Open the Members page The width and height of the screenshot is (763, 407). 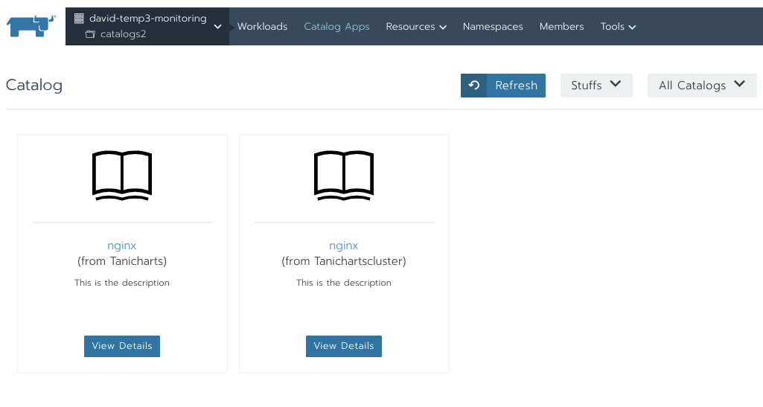(x=561, y=27)
